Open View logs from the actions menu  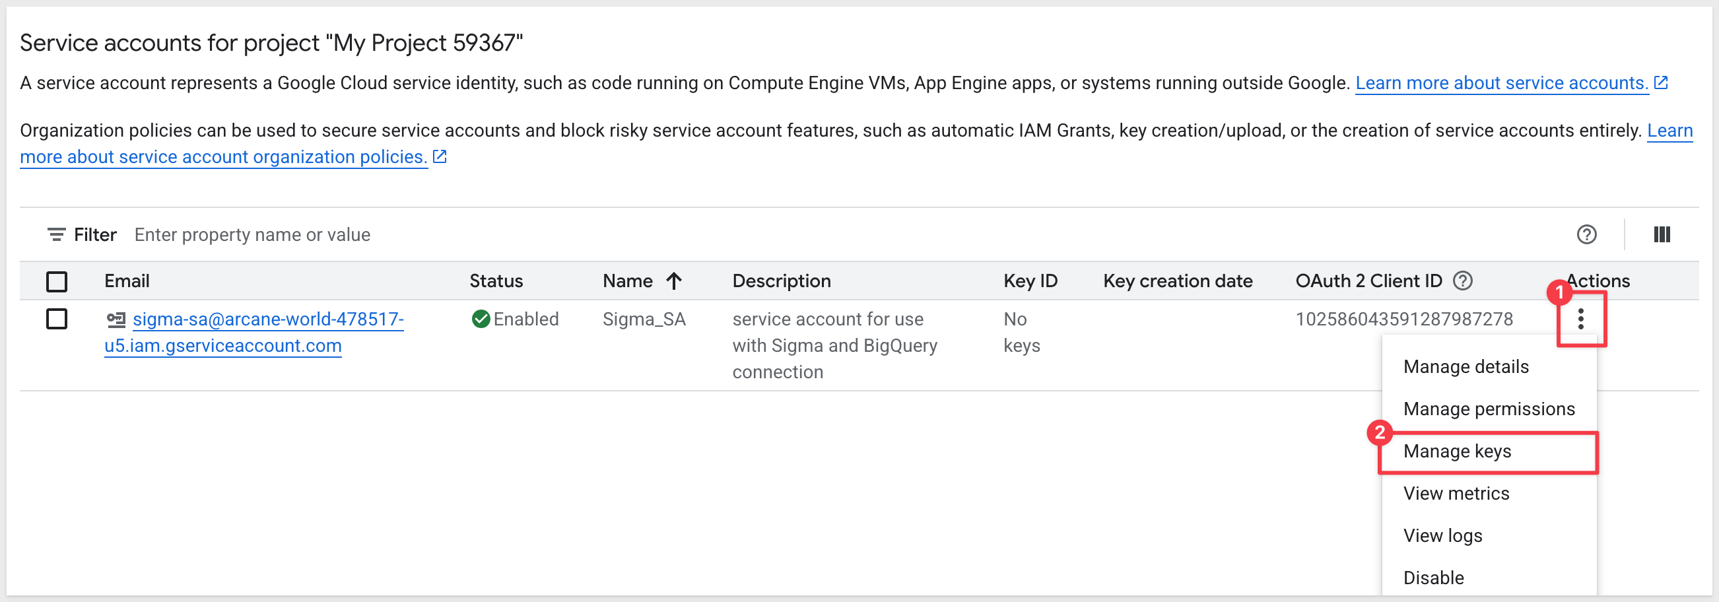(1442, 535)
